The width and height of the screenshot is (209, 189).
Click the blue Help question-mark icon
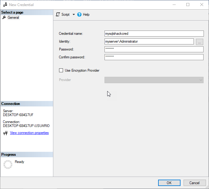point(79,15)
